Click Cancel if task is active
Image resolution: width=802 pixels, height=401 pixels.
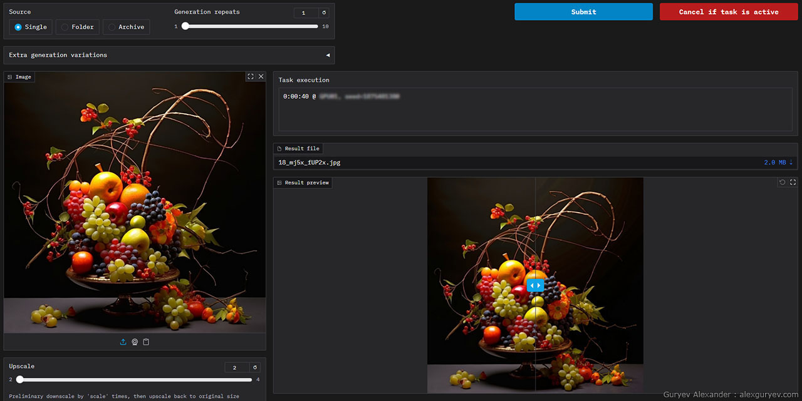pos(728,12)
